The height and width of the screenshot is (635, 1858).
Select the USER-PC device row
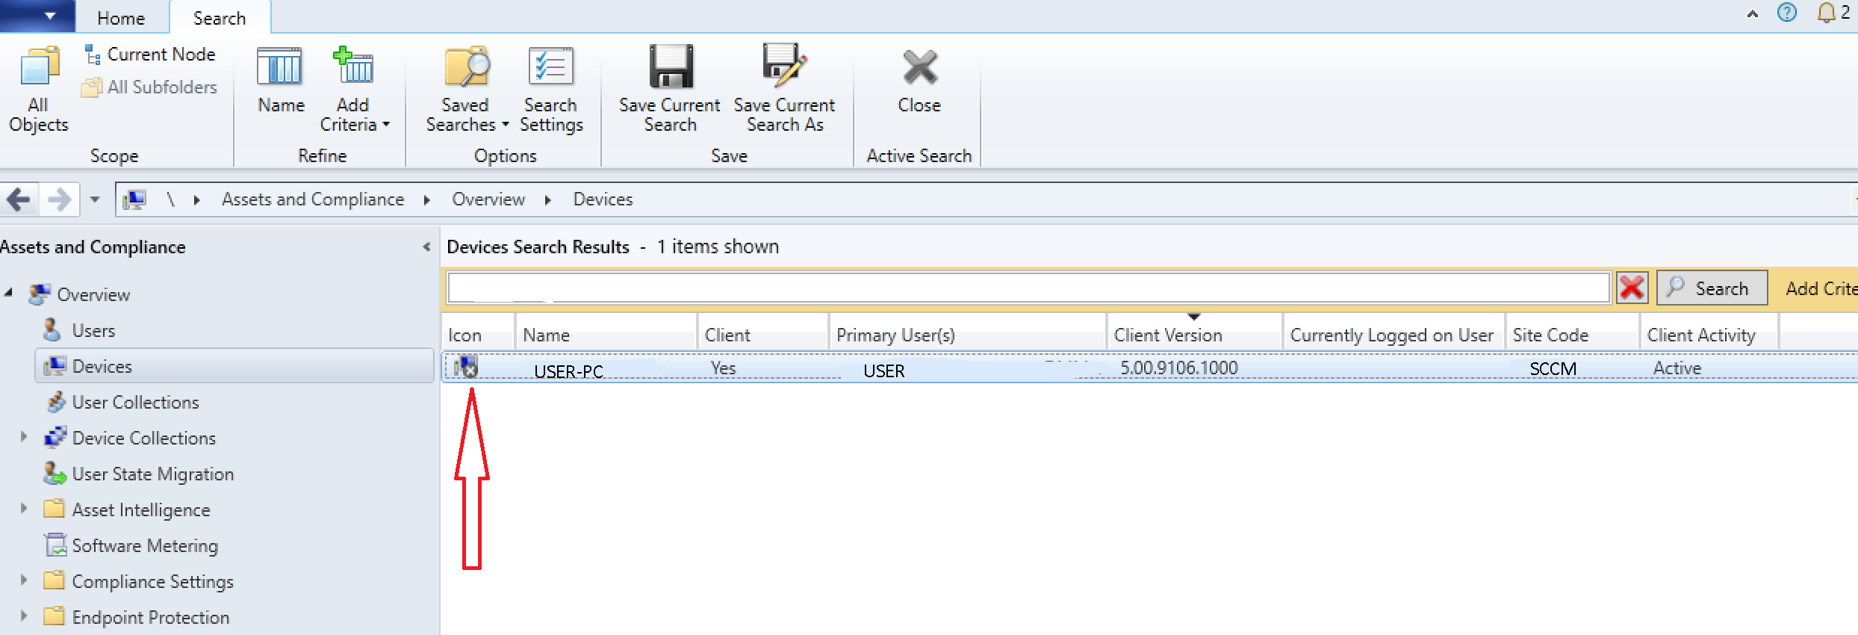[1149, 368]
